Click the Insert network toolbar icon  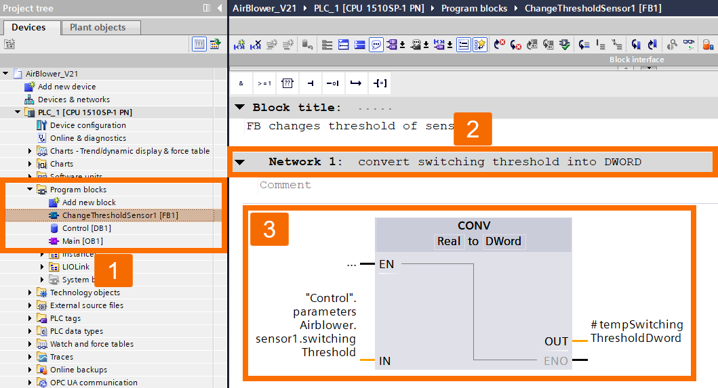239,45
